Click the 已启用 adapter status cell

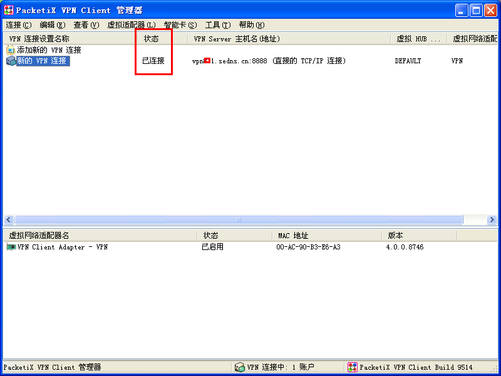tap(212, 247)
